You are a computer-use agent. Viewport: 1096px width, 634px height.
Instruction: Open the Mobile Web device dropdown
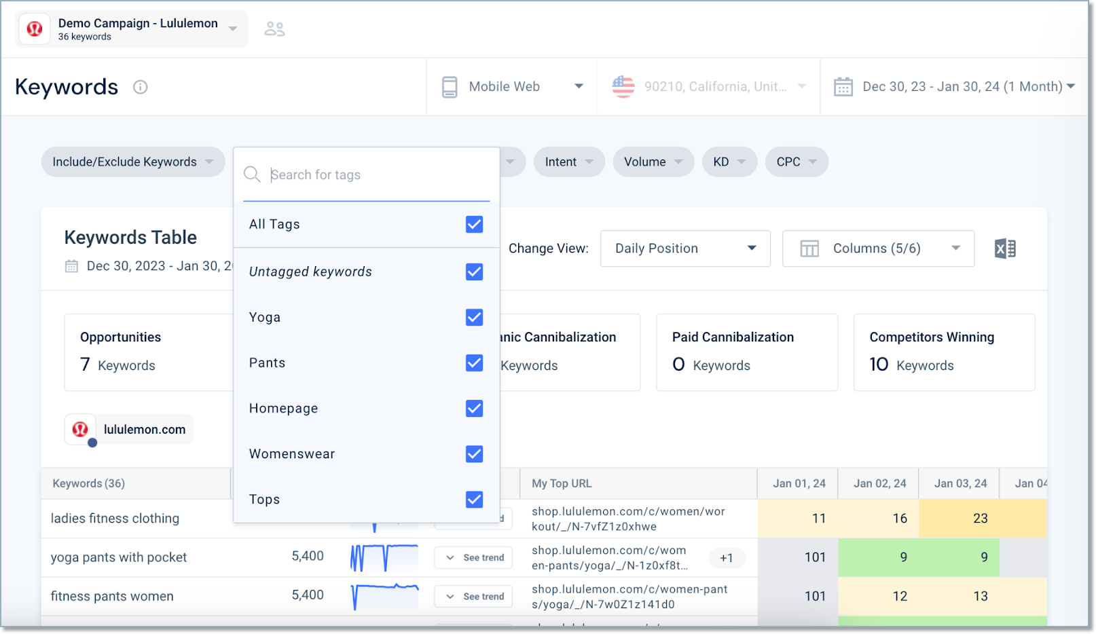pyautogui.click(x=512, y=87)
